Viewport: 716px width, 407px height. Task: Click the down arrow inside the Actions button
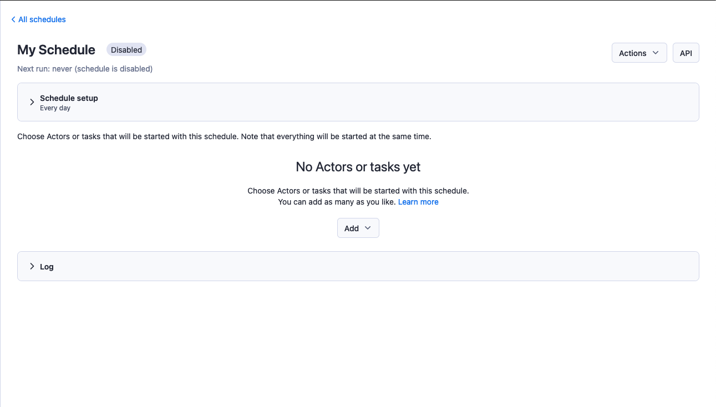(656, 53)
